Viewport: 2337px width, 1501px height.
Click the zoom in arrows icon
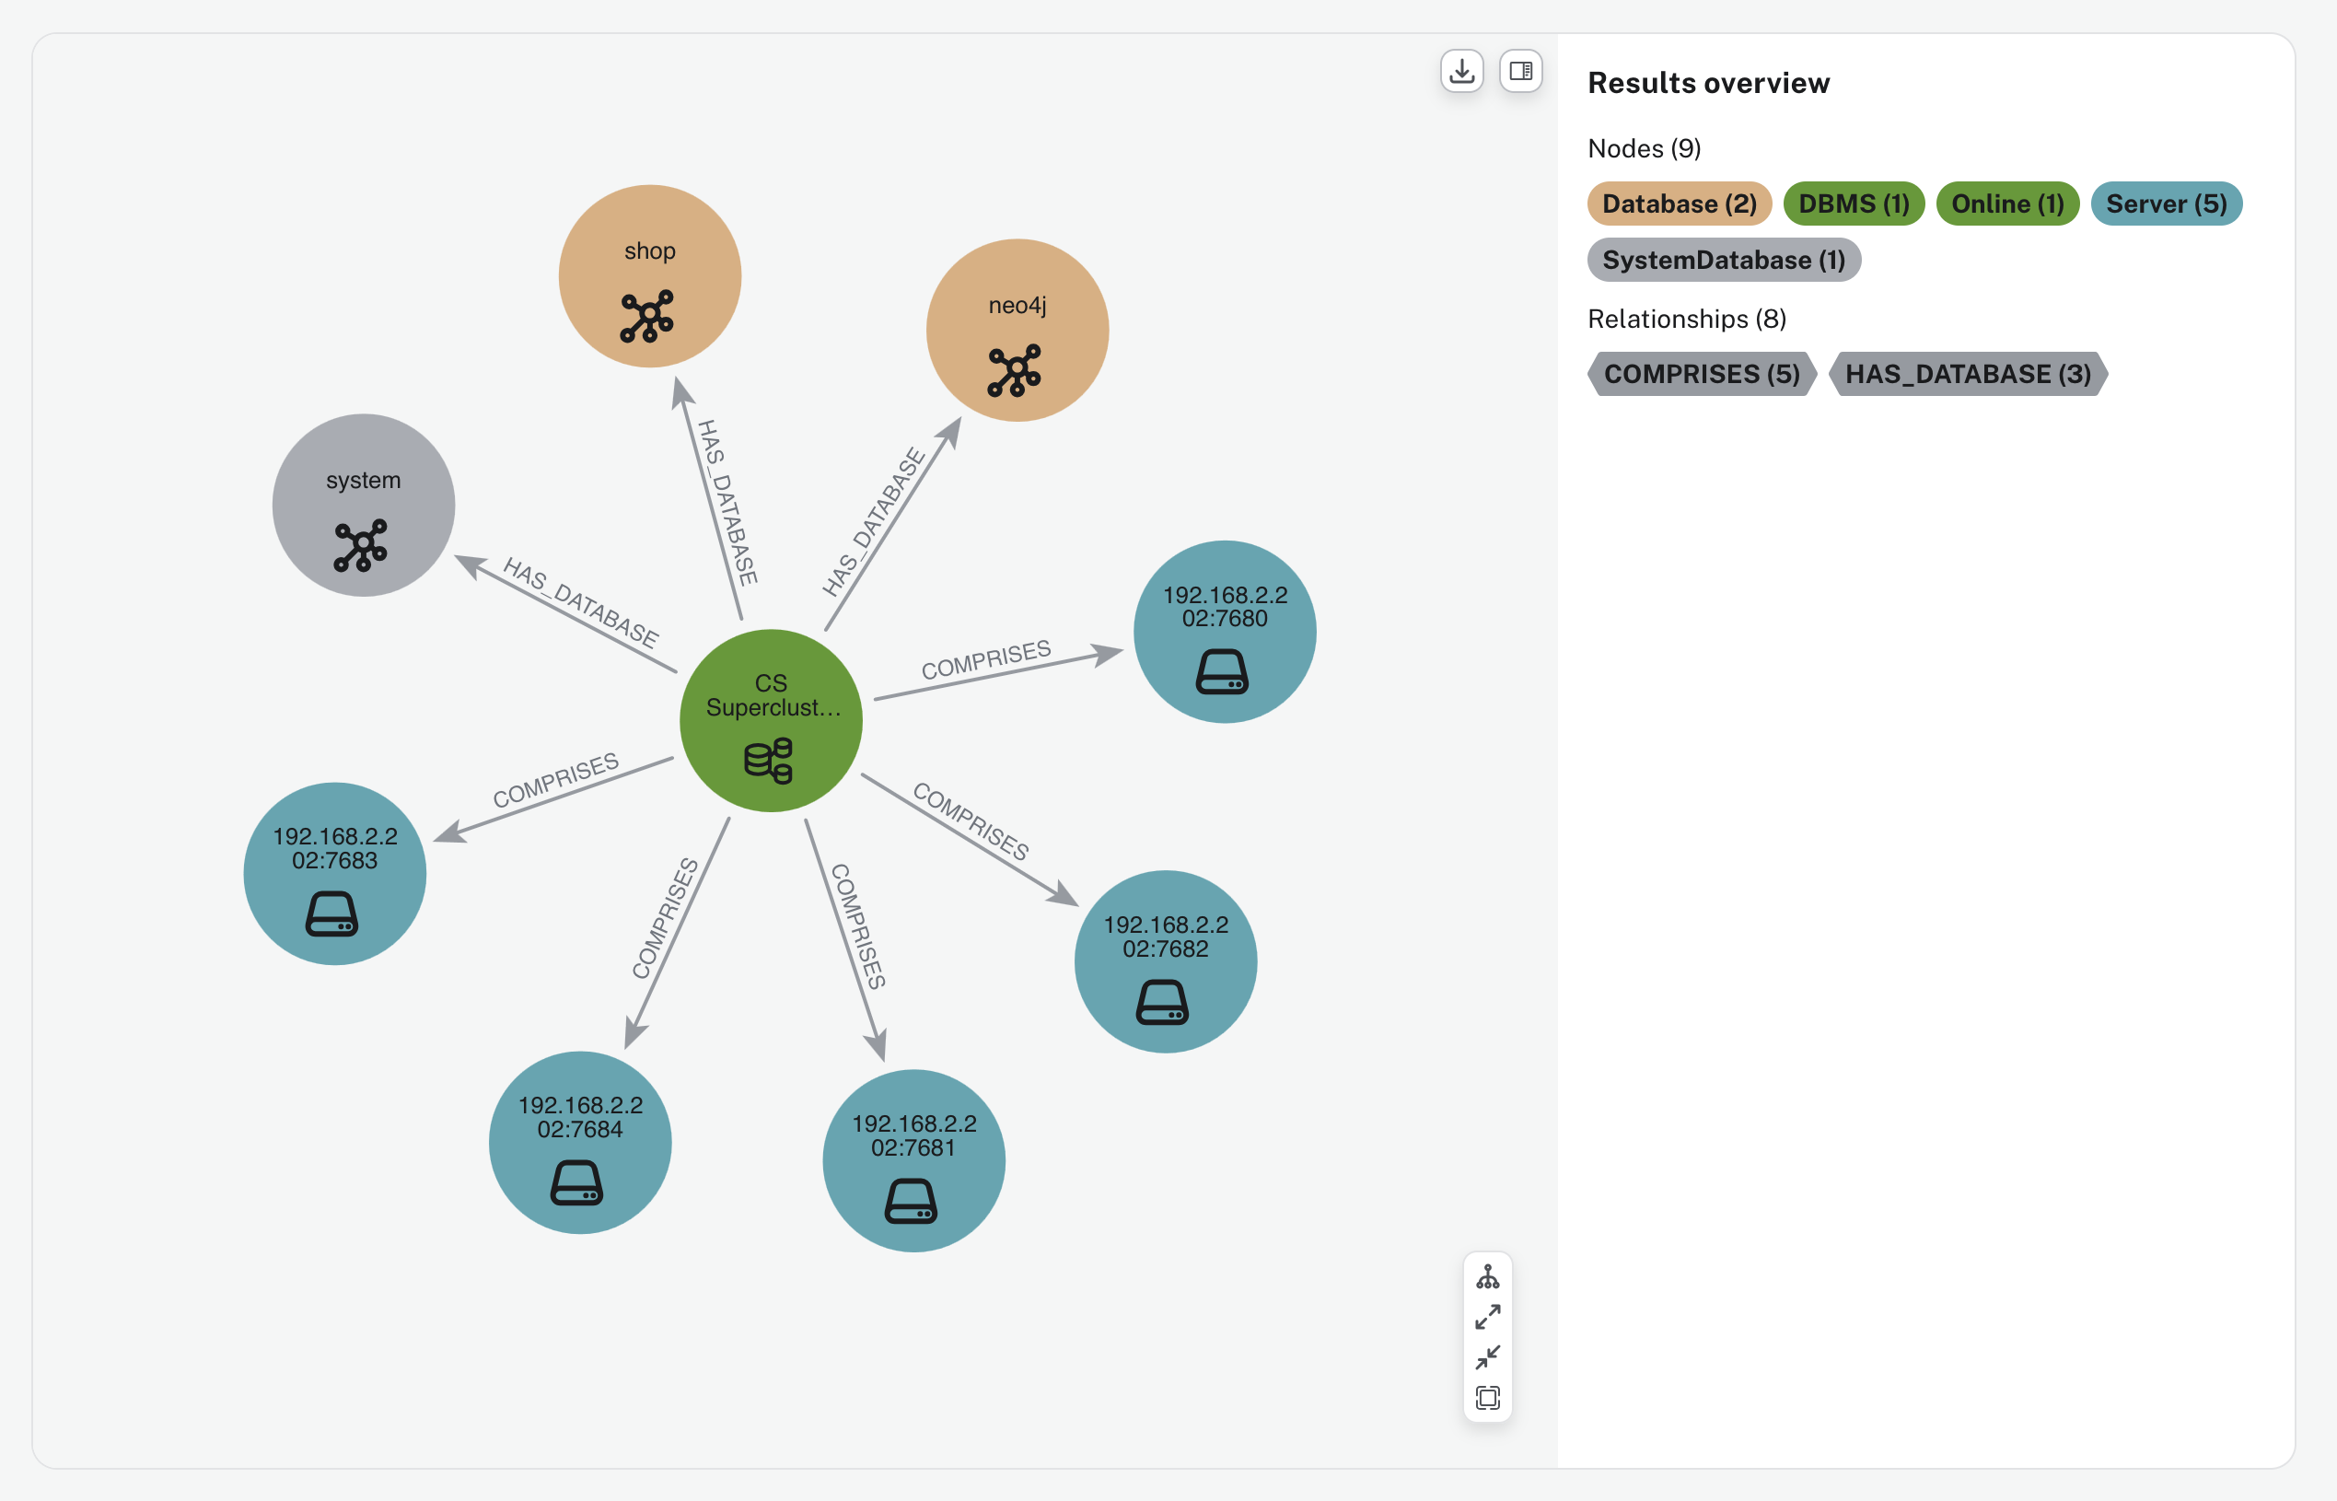click(1487, 1318)
